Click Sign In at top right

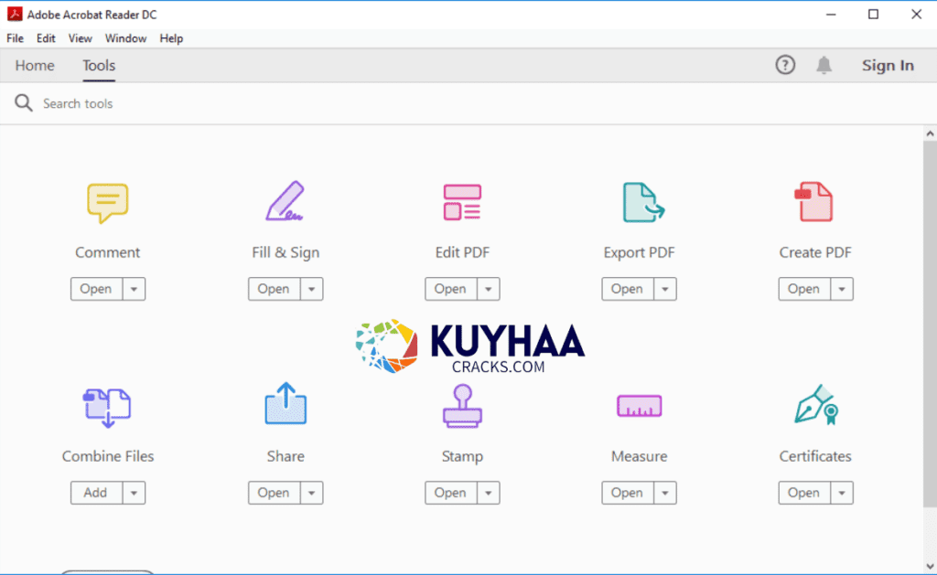pos(888,65)
